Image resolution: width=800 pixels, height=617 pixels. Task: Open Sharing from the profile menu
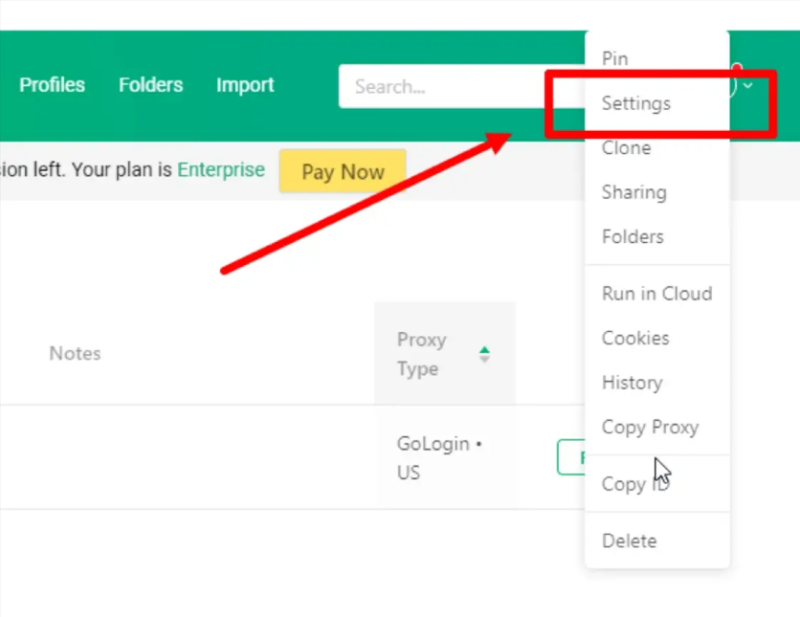tap(633, 192)
